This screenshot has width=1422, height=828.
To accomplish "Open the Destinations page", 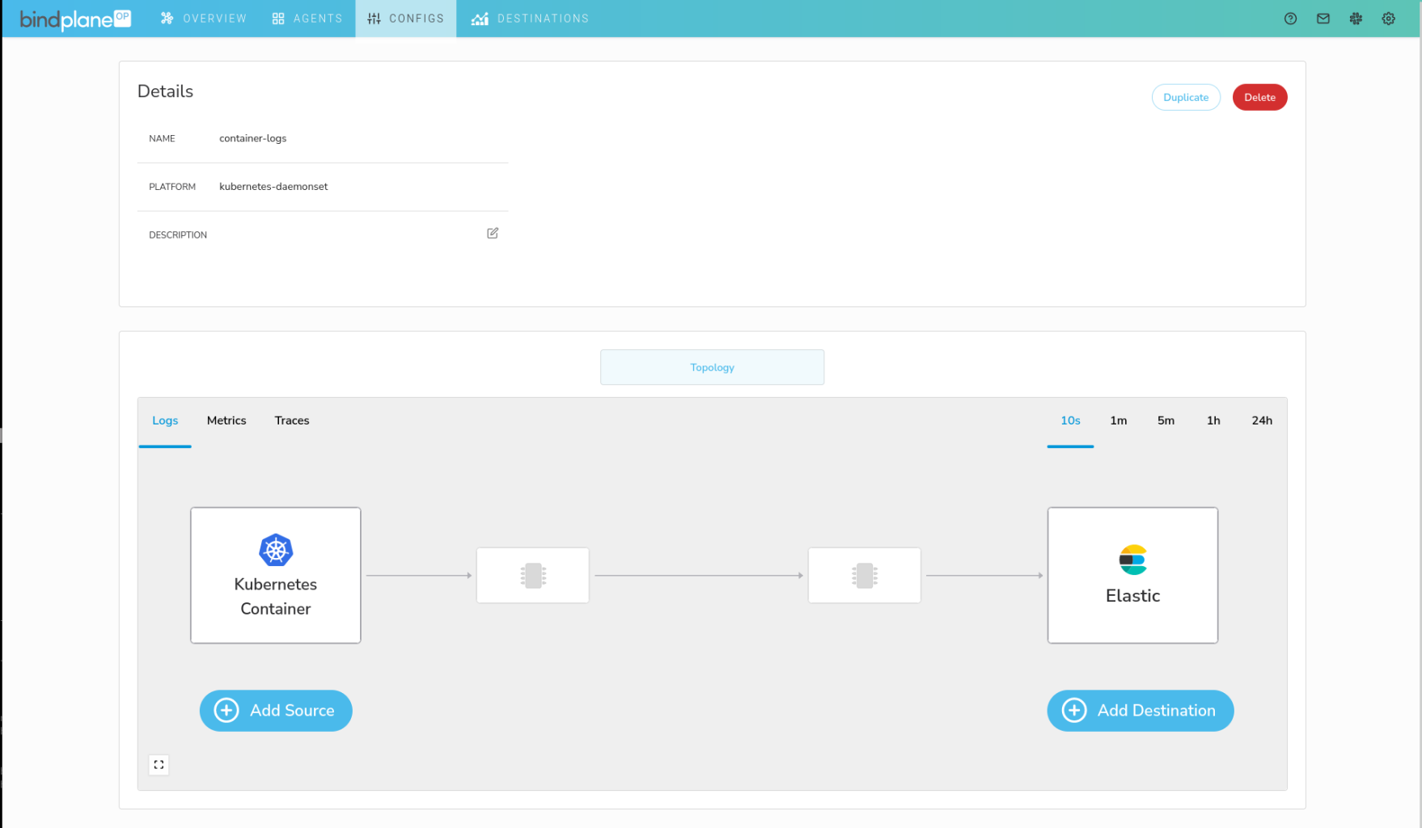I will click(x=531, y=19).
